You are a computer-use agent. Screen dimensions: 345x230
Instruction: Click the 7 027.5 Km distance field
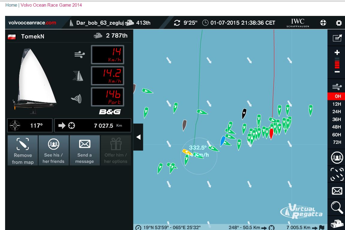coord(93,125)
